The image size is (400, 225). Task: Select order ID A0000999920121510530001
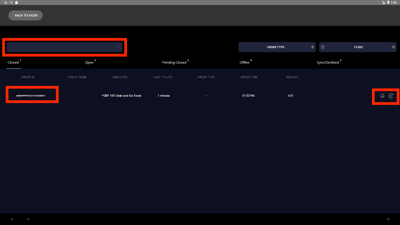[x=31, y=96]
